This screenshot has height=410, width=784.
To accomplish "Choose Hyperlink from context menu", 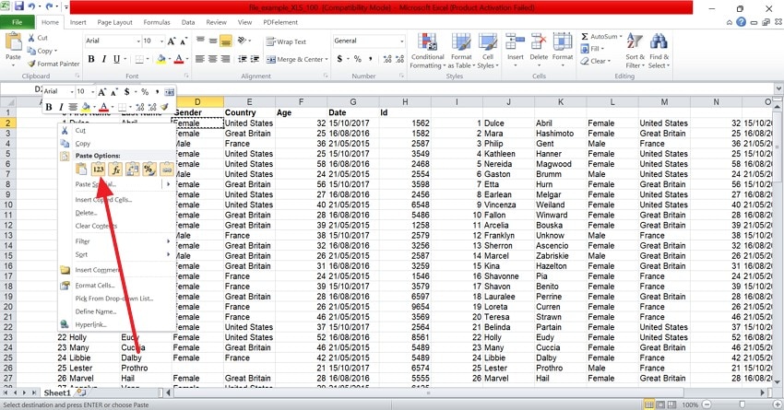I will (90, 324).
